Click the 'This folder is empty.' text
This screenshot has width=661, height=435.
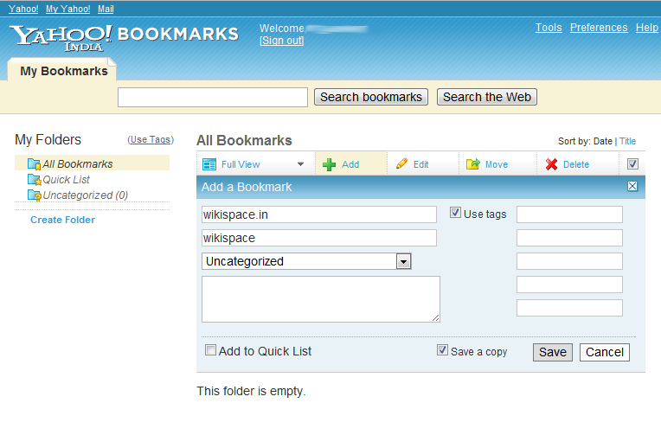(x=251, y=391)
